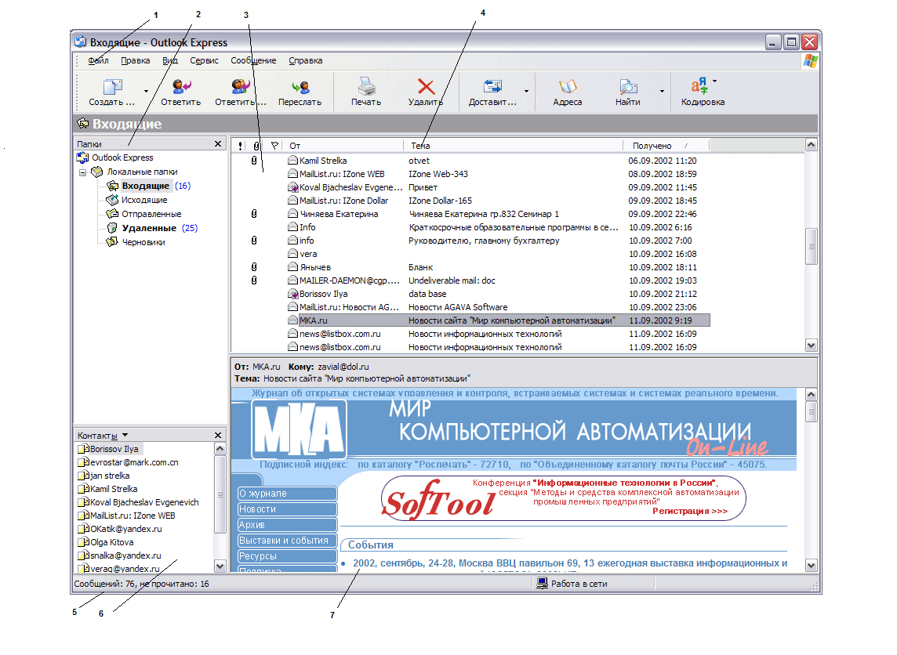897x655 pixels.
Task: Open the Addresses (Адреса) book icon
Action: 568,86
